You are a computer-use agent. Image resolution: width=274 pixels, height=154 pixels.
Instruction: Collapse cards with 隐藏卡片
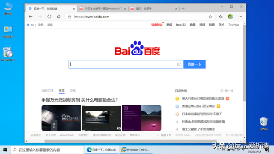[164, 135]
